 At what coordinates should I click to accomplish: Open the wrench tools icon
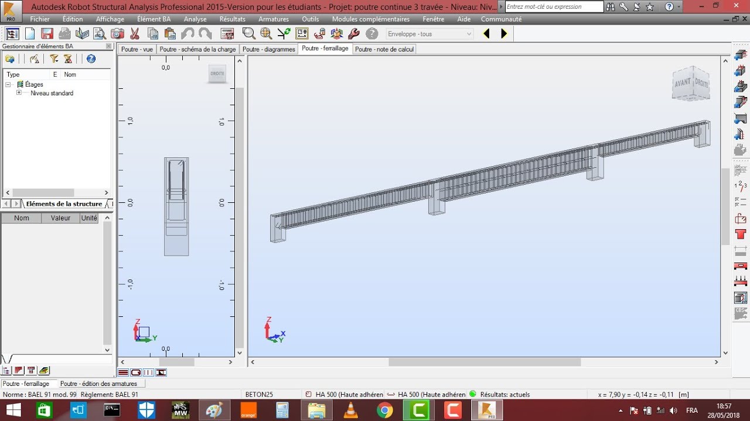point(353,34)
